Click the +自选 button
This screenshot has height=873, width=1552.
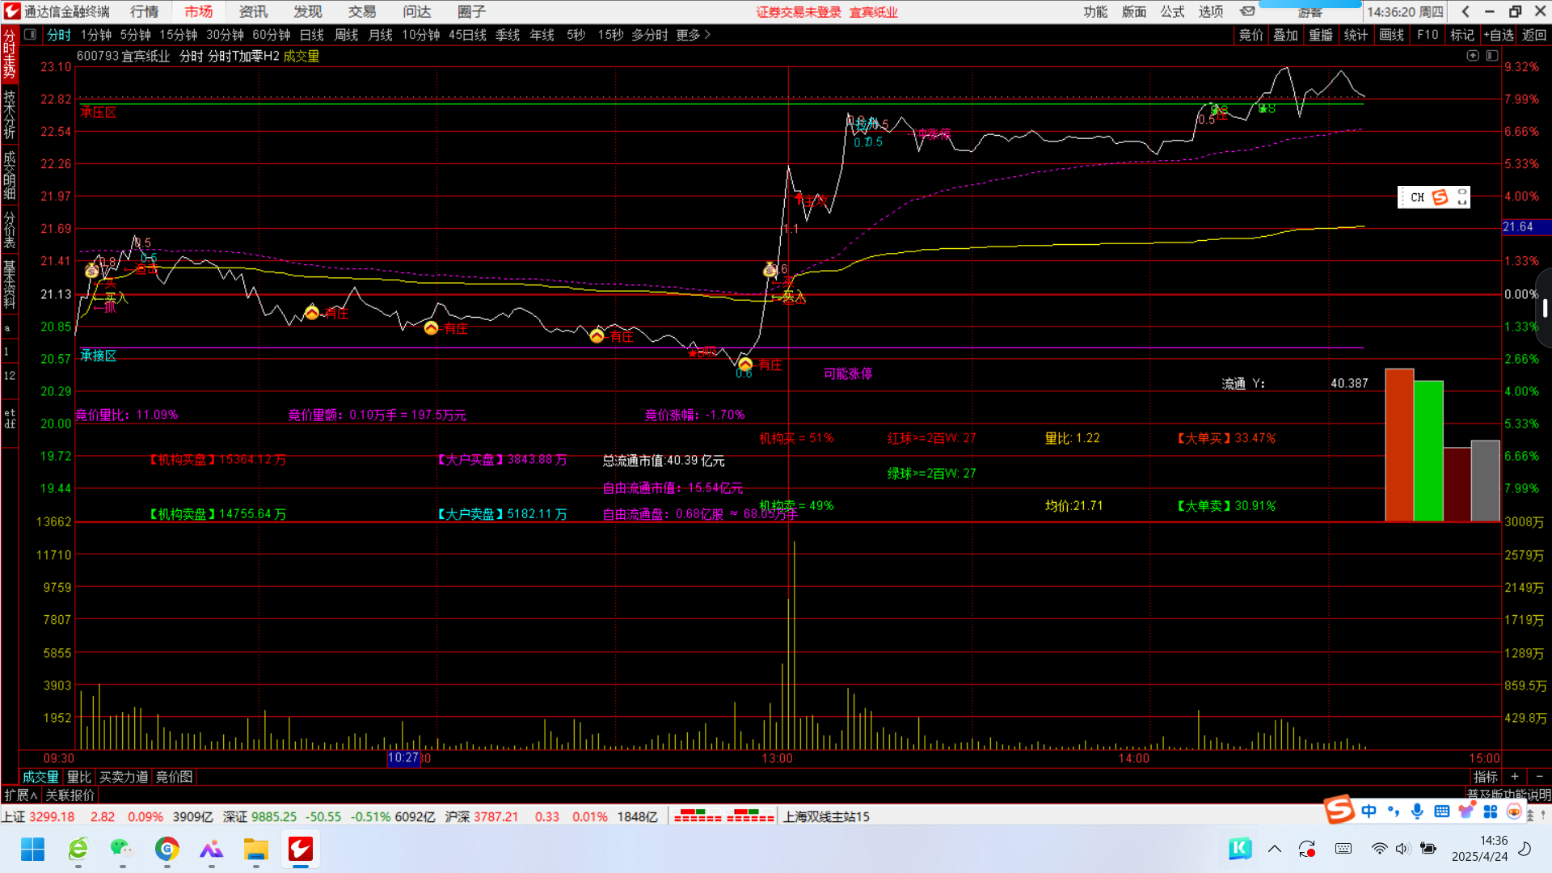[x=1499, y=35]
